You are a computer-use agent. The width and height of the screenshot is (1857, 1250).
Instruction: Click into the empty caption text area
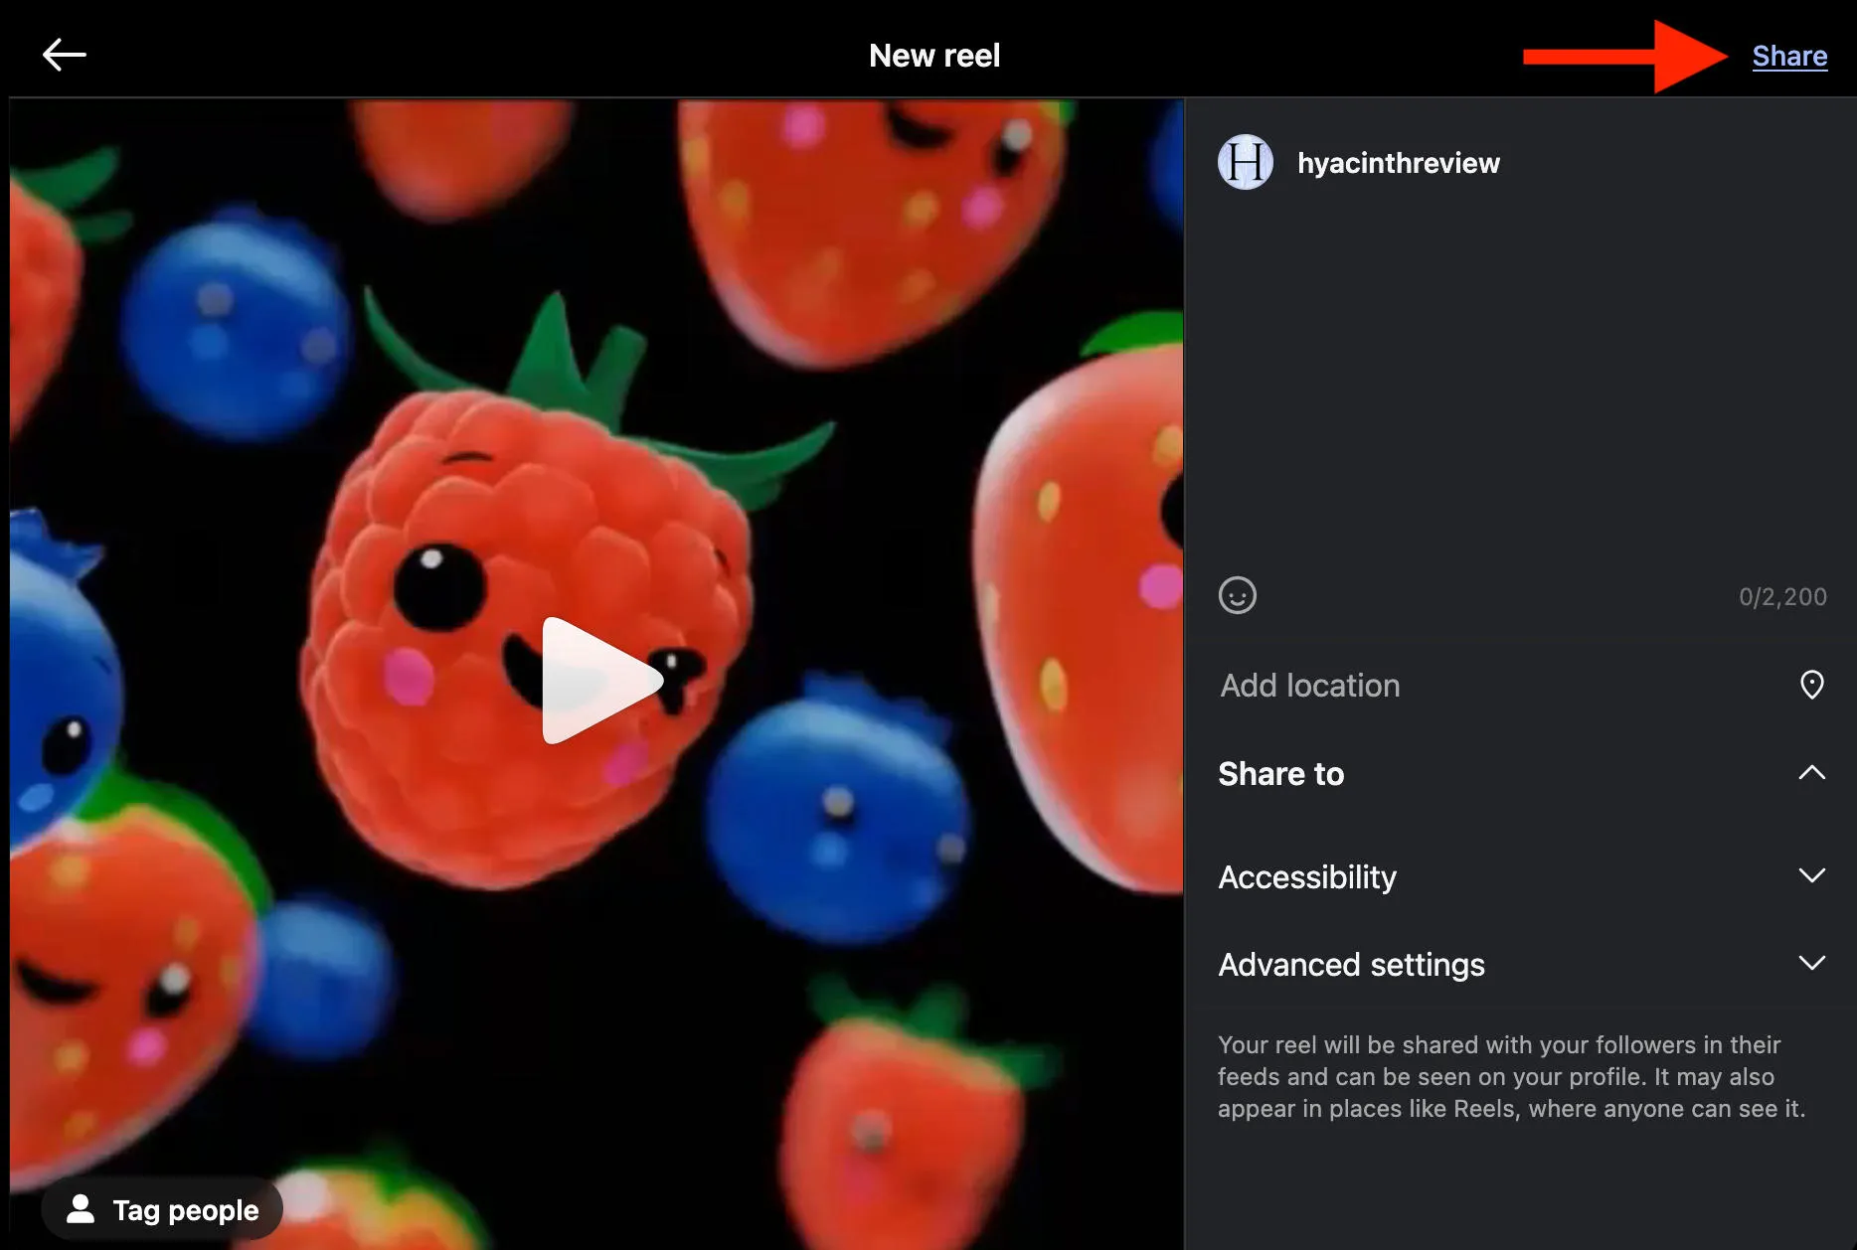[1521, 378]
